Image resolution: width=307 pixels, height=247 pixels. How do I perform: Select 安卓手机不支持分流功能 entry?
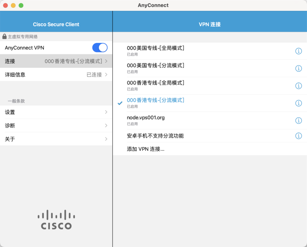pos(210,136)
